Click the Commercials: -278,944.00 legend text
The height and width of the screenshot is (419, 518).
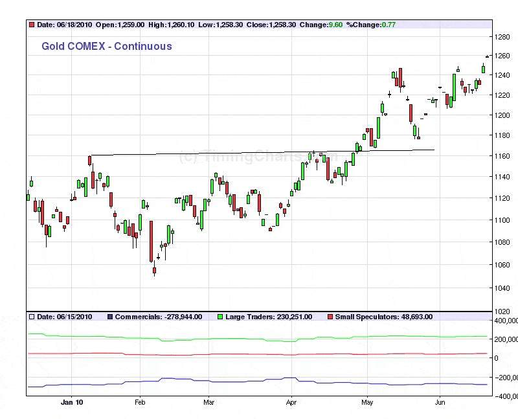[159, 317]
